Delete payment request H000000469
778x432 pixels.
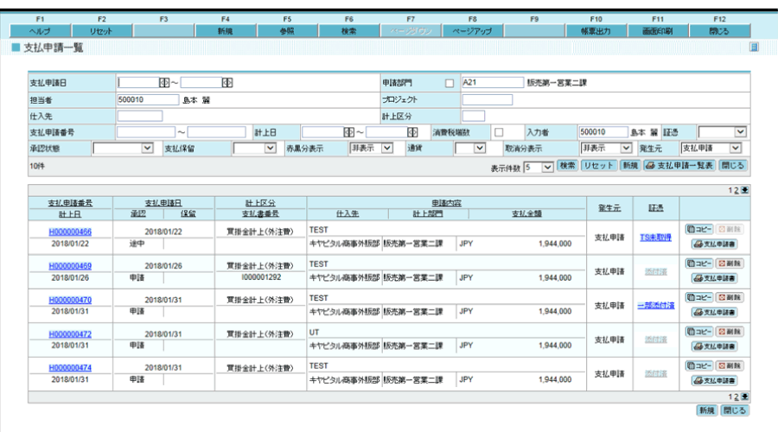tap(730, 264)
